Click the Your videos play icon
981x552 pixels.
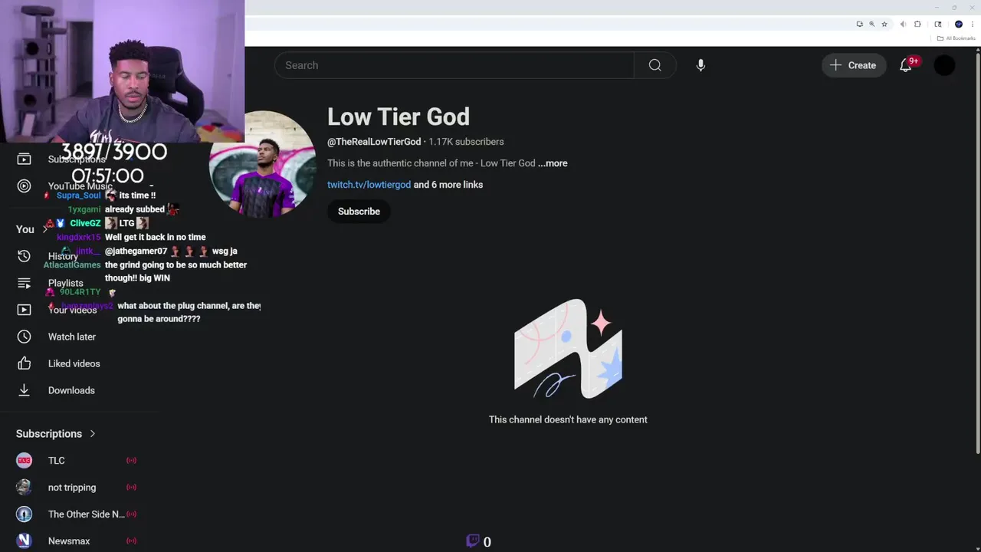24,310
